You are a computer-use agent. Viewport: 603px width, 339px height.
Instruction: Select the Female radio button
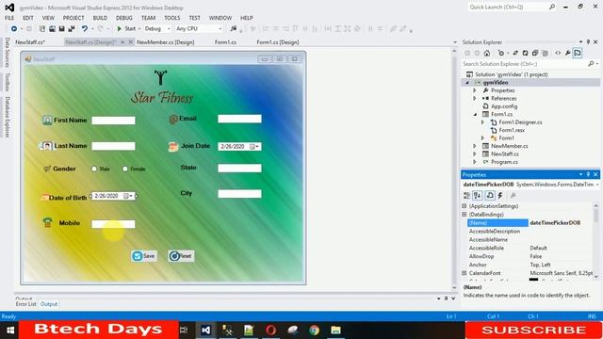[x=125, y=169]
